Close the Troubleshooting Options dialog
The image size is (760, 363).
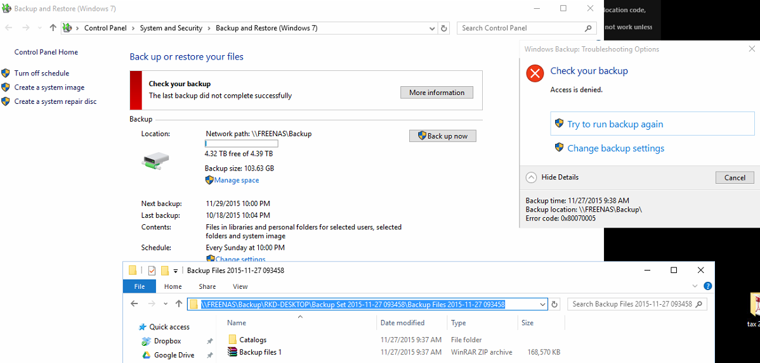pyautogui.click(x=752, y=49)
